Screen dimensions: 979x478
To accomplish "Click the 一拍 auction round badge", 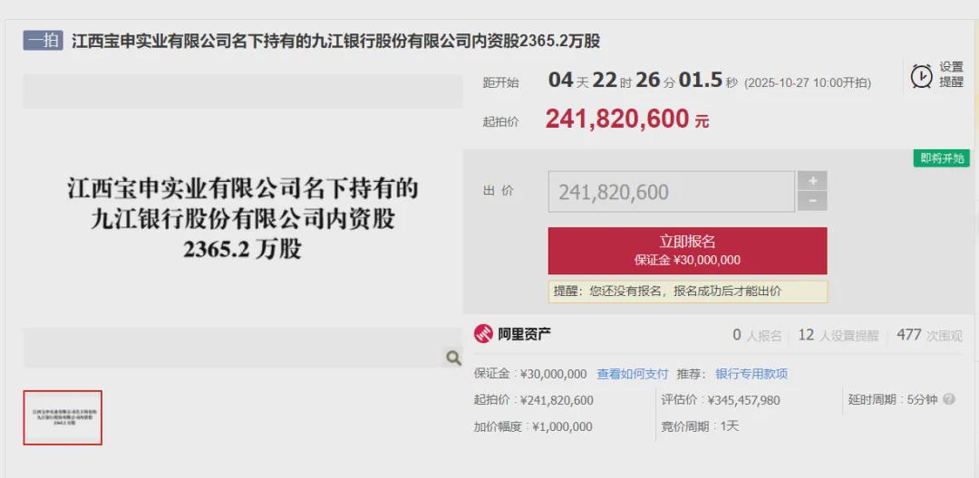I will click(43, 41).
